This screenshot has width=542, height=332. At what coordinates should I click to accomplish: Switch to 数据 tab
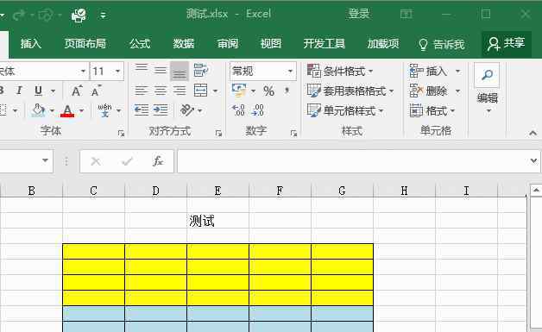[184, 43]
